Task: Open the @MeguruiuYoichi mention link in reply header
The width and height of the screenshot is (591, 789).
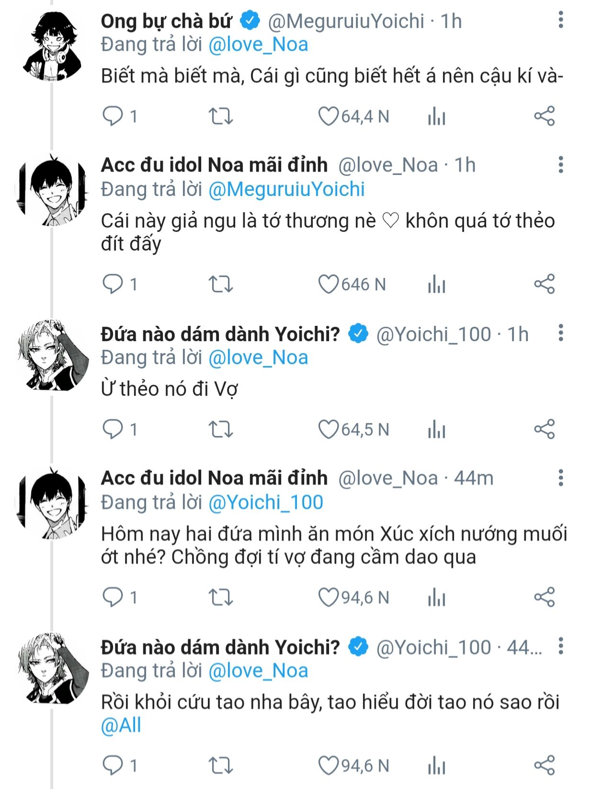Action: 286,189
